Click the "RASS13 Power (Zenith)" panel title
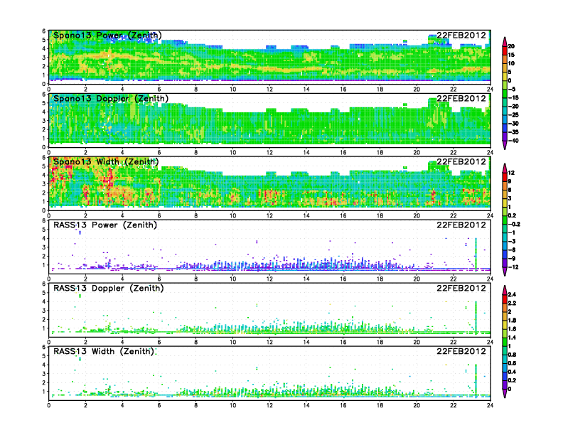Screen dimensions: 563x435 [x=104, y=225]
